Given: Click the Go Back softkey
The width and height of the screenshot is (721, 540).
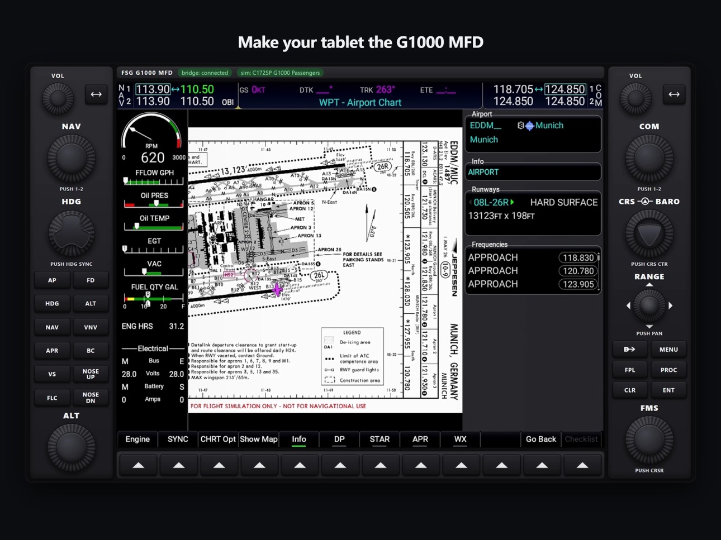Looking at the screenshot, I should point(541,439).
